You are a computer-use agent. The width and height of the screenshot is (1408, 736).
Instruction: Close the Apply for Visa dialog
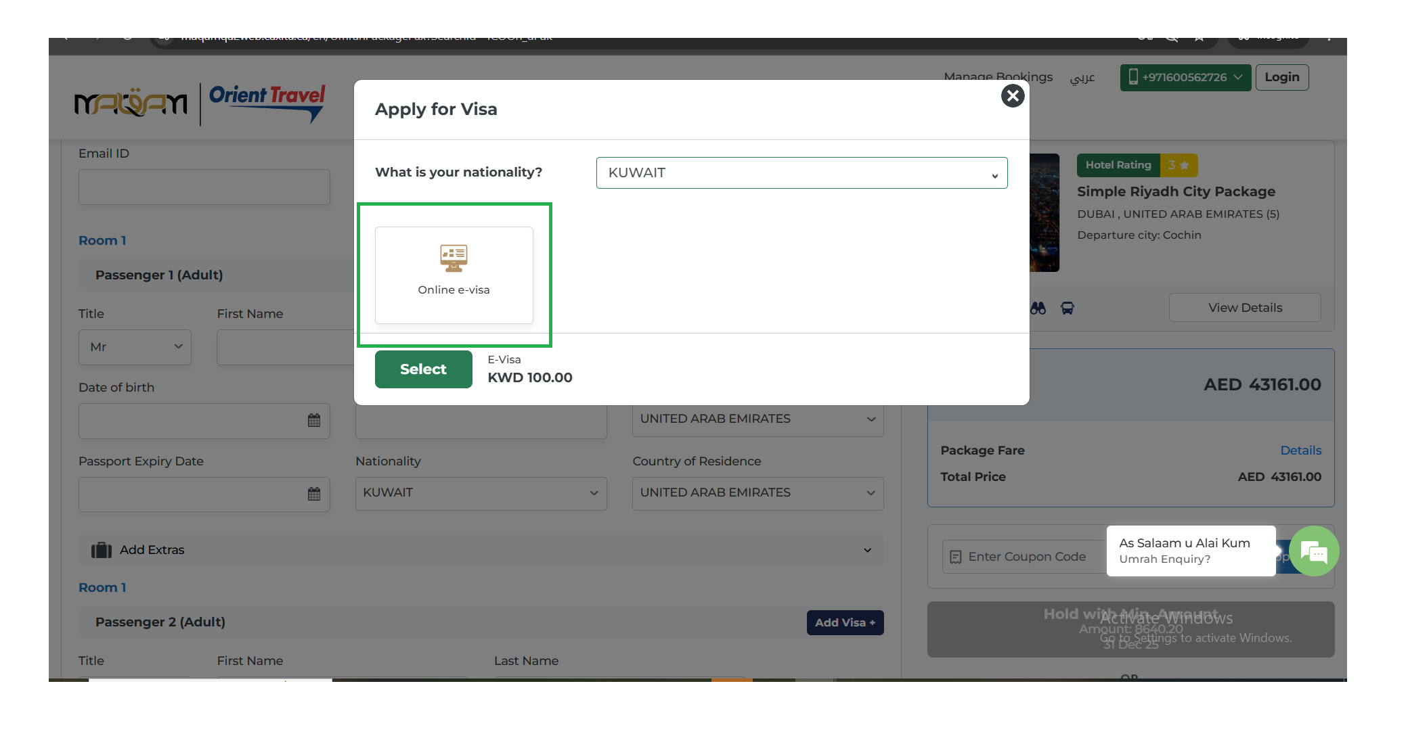pos(1012,96)
